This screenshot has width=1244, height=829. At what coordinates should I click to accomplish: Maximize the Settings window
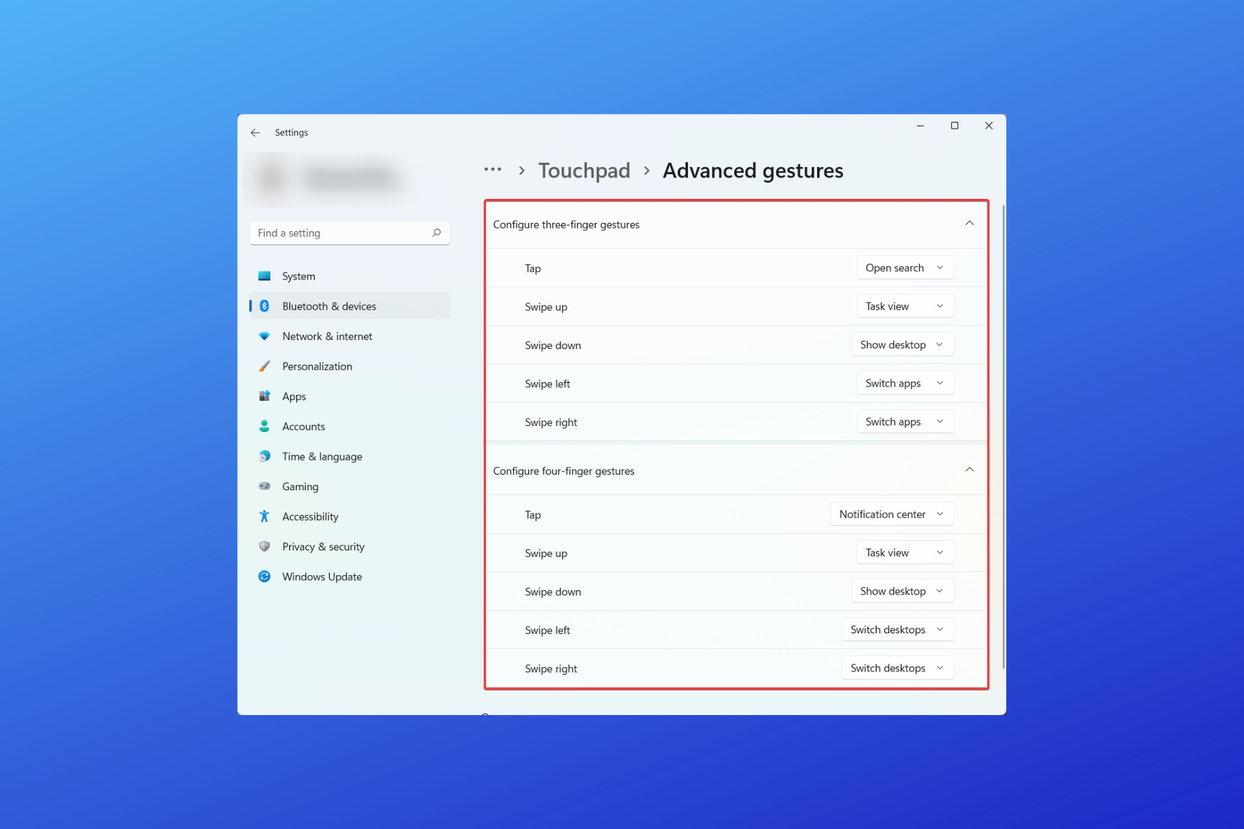pos(954,126)
